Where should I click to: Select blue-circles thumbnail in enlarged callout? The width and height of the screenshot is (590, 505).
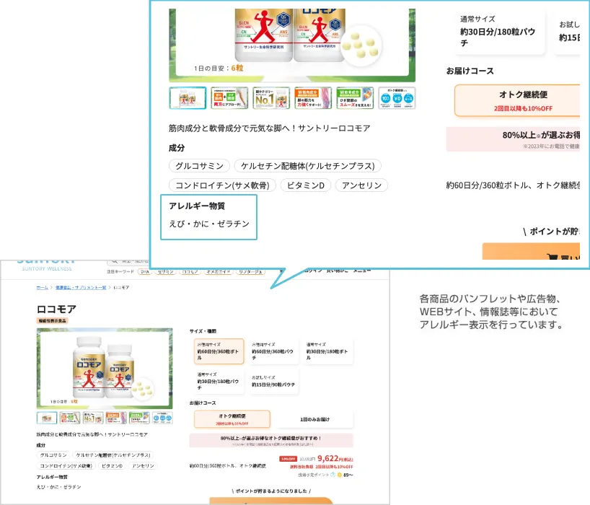point(397,98)
